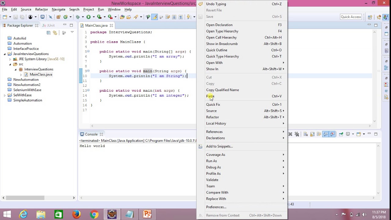The width and height of the screenshot is (391, 220).
Task: Collapse the src folder node
Action: coord(10,64)
